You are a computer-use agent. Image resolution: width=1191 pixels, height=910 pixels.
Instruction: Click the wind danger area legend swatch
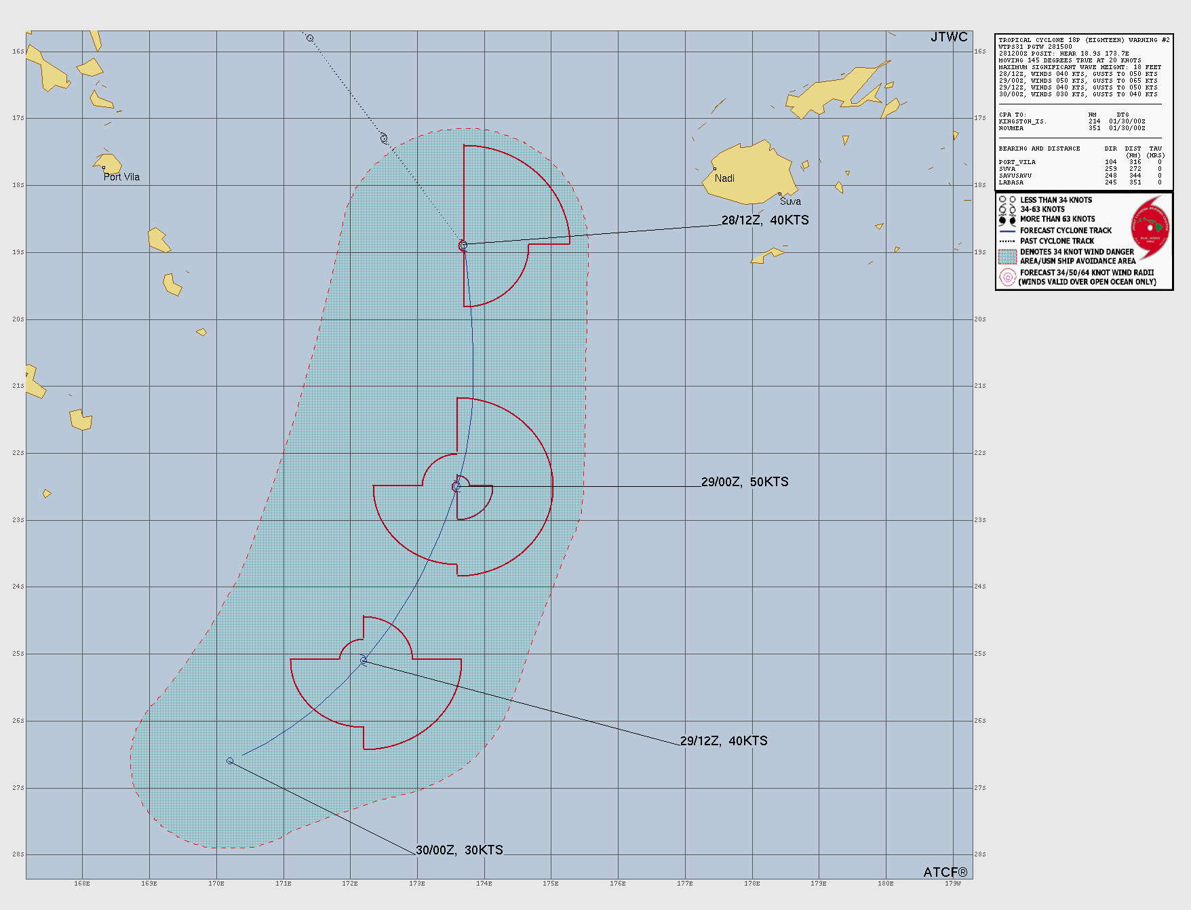click(x=1007, y=256)
